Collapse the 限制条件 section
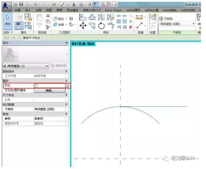 tap(66, 71)
